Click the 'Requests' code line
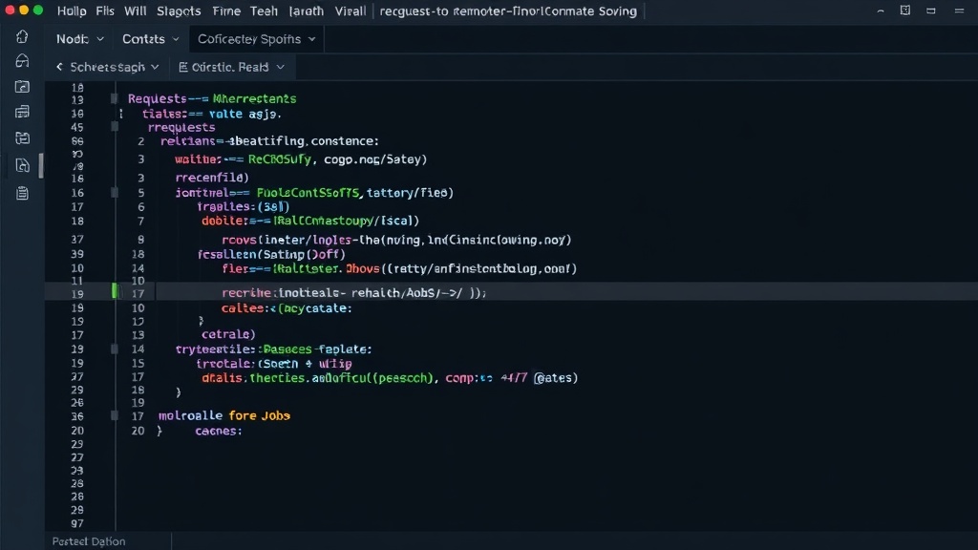 click(x=212, y=98)
